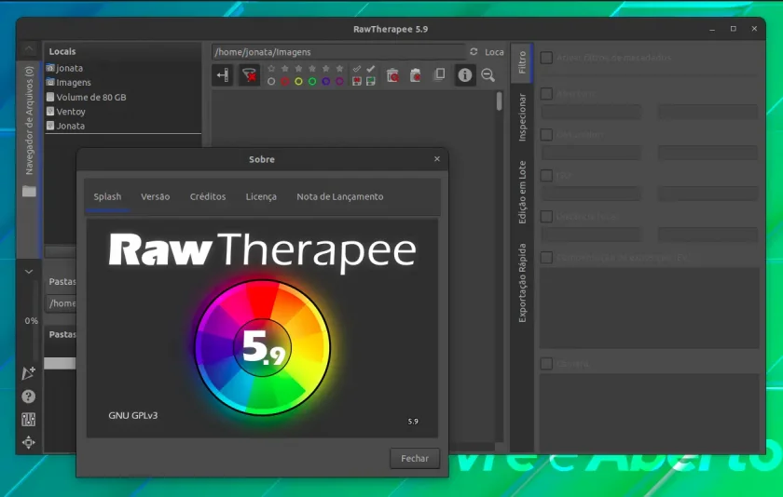The width and height of the screenshot is (783, 497).
Task: Tick the exposure compensation EV checkbox
Action: [x=546, y=257]
